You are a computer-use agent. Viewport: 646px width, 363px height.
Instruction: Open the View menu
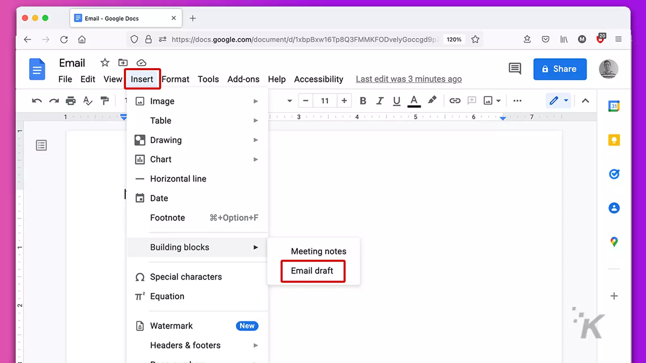113,79
